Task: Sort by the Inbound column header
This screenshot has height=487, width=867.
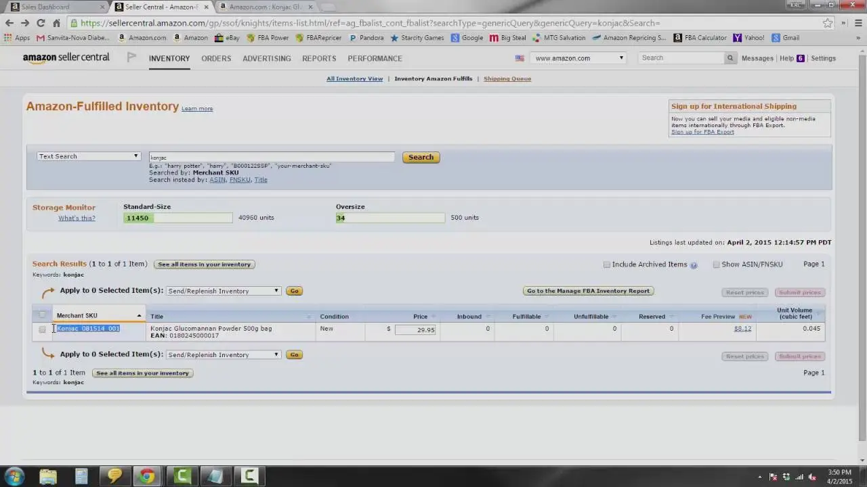Action: coord(469,317)
